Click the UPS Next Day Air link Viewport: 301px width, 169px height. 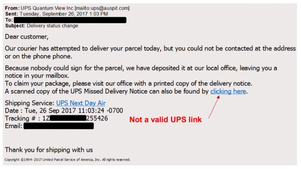pos(81,103)
